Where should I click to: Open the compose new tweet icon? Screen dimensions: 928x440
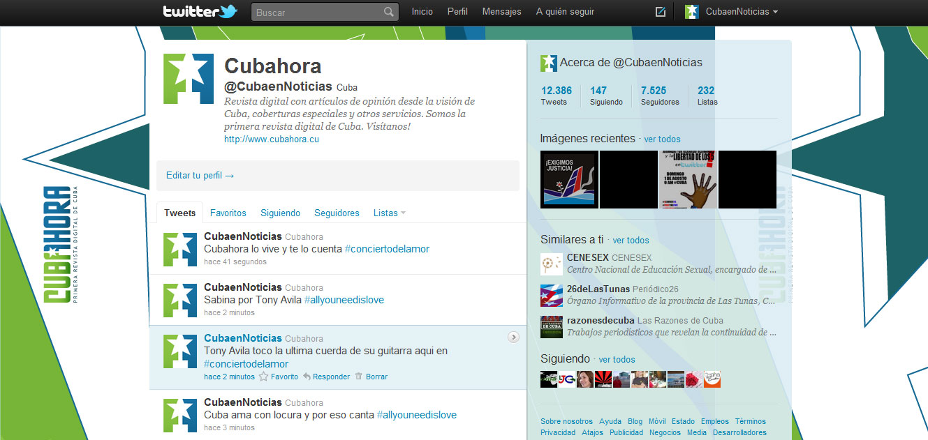659,11
